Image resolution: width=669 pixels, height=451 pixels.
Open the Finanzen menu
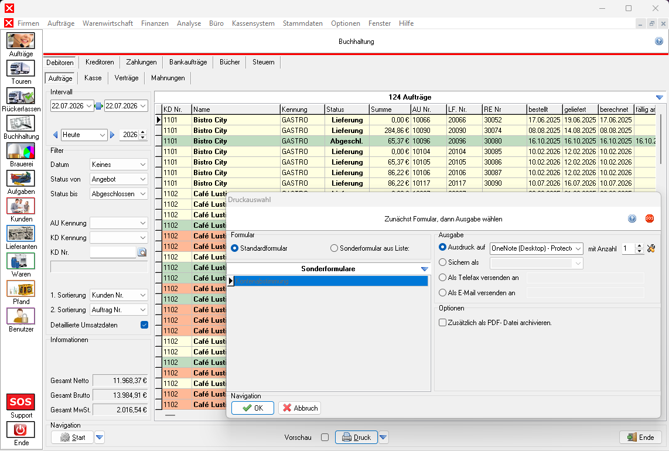pos(155,23)
